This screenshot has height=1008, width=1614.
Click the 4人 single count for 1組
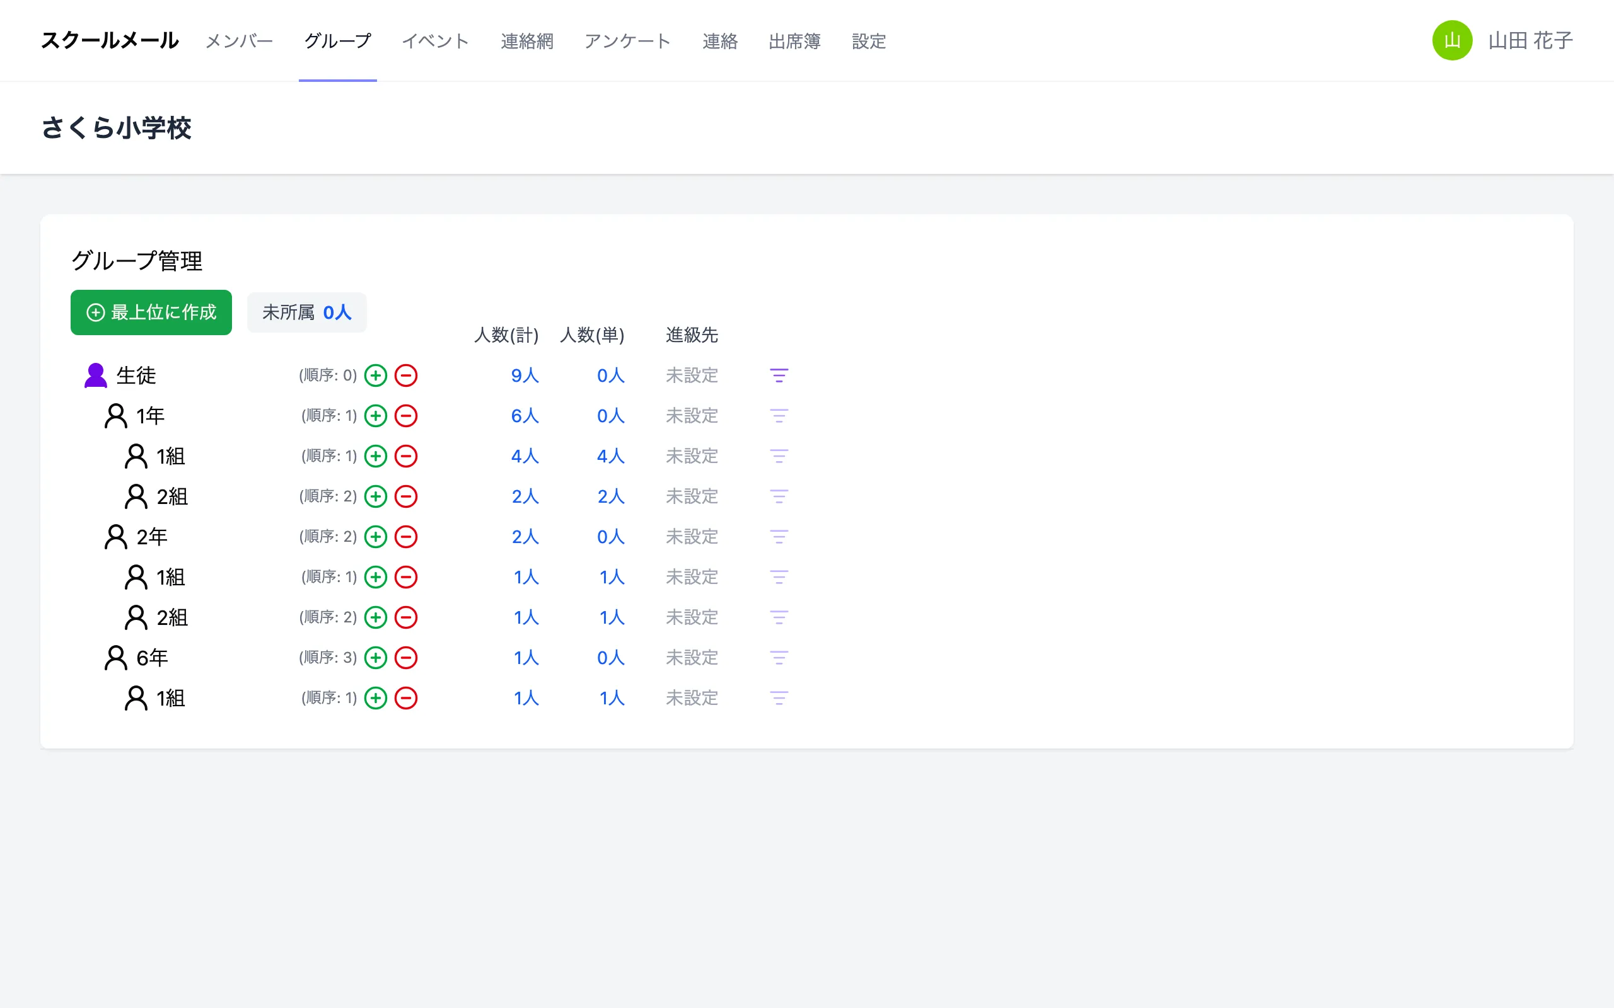tap(610, 456)
